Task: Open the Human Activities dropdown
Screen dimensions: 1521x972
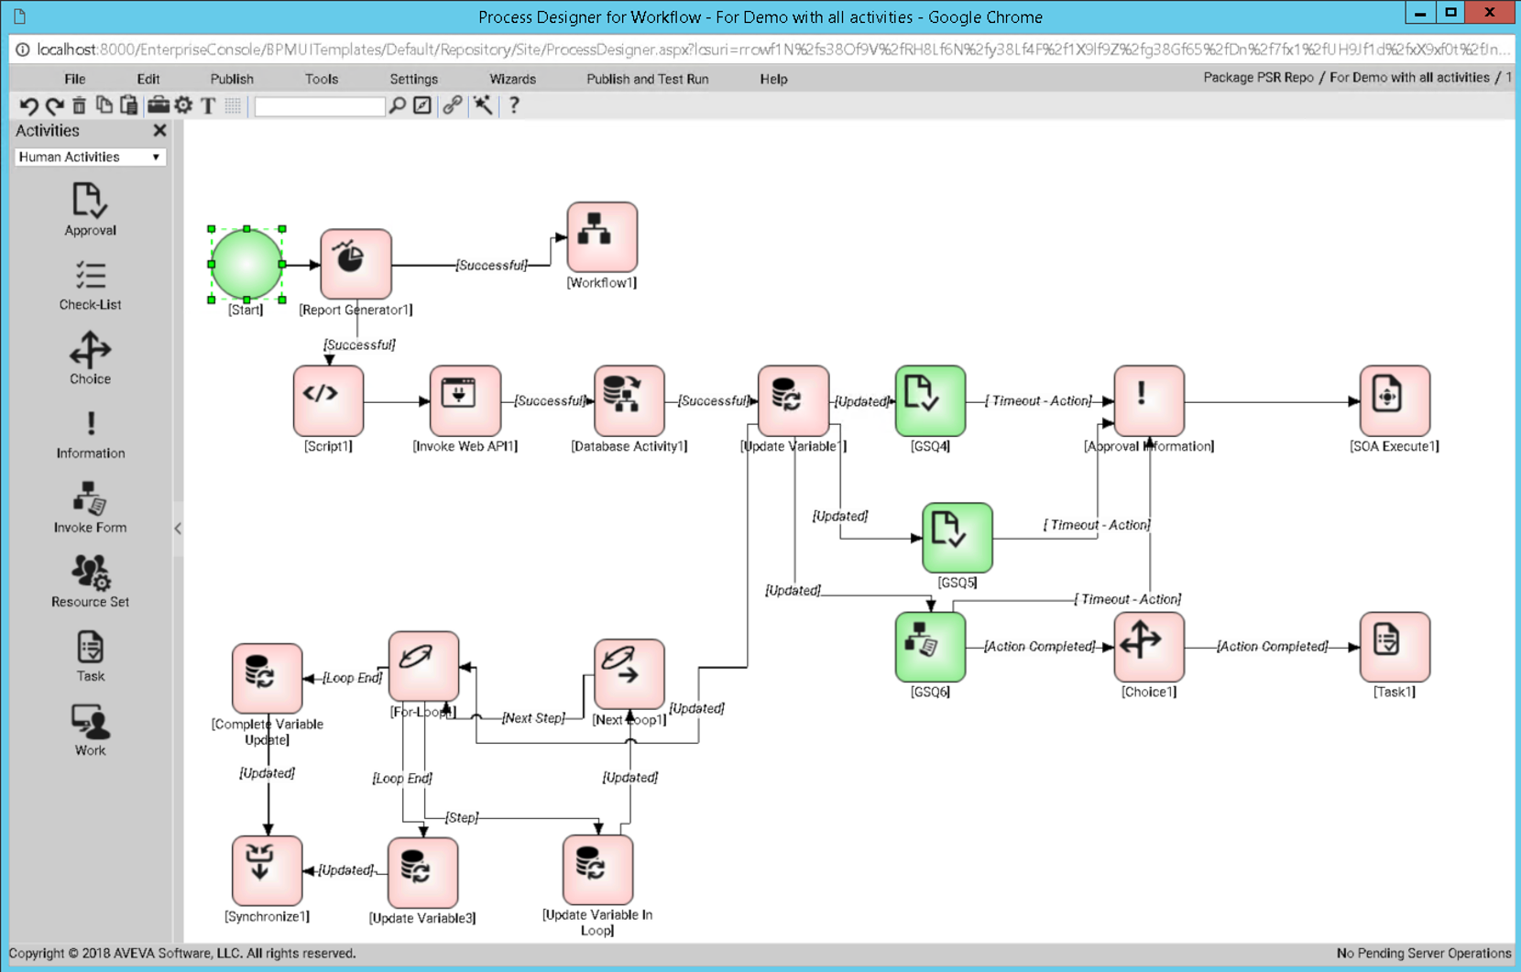Action: [x=89, y=157]
